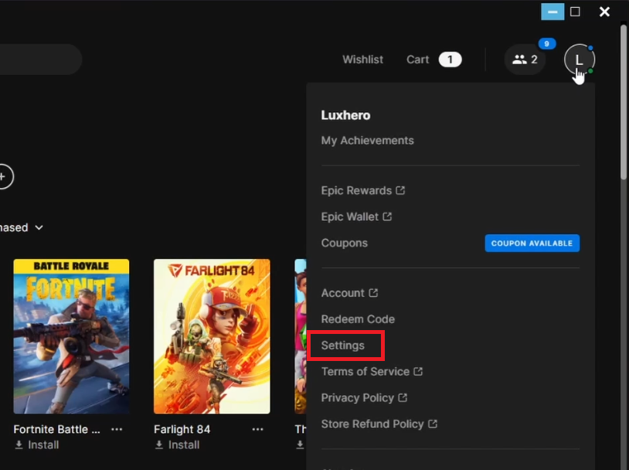
Task: Click the download arrow icon under Fortnite
Action: (19, 444)
